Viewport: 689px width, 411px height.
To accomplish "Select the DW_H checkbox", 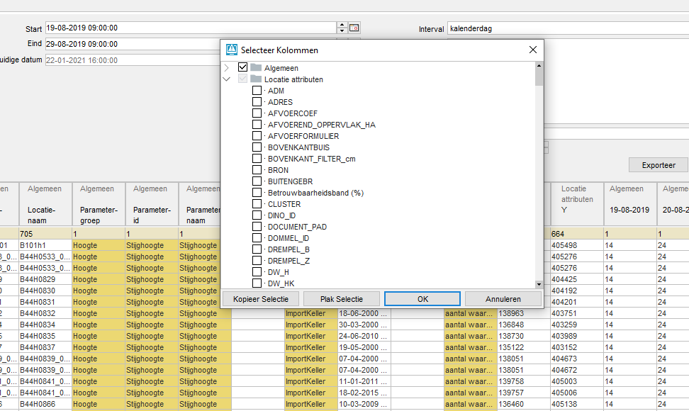I will point(257,272).
